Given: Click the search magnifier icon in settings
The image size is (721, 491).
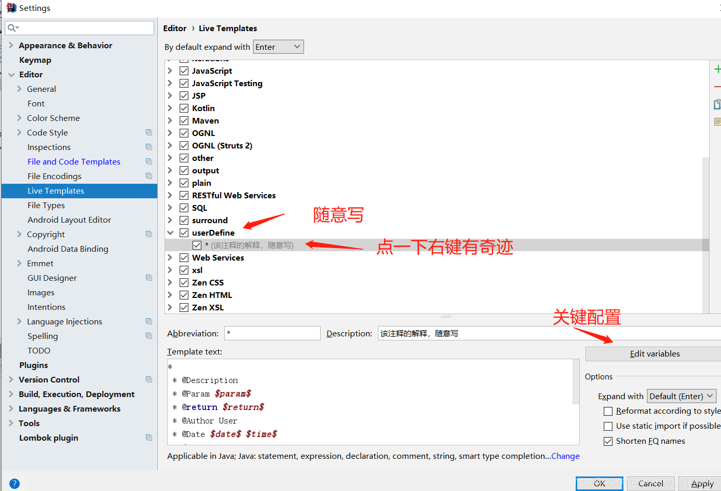Looking at the screenshot, I should (x=12, y=28).
